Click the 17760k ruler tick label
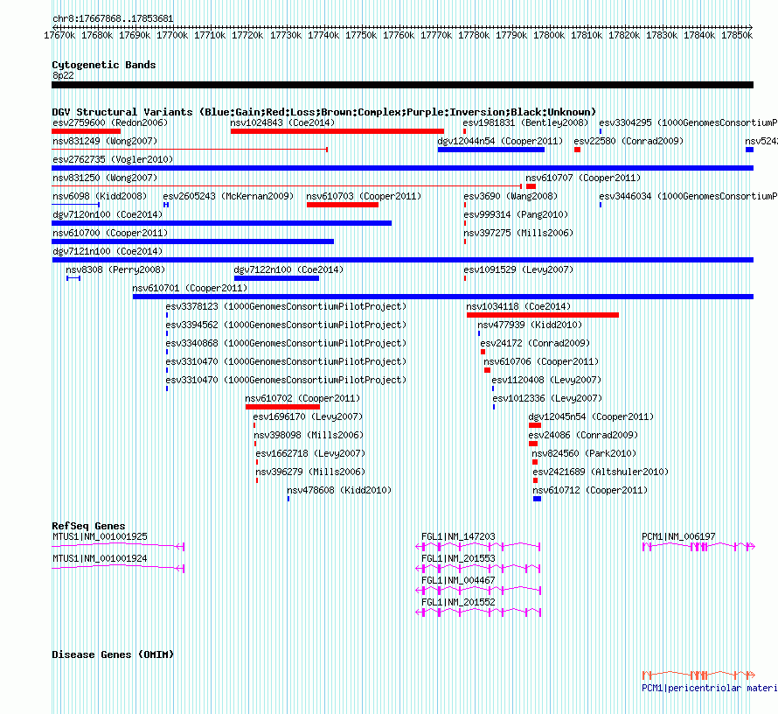The width and height of the screenshot is (778, 714). pyautogui.click(x=399, y=35)
